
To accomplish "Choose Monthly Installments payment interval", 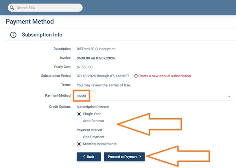I will point(79,144).
